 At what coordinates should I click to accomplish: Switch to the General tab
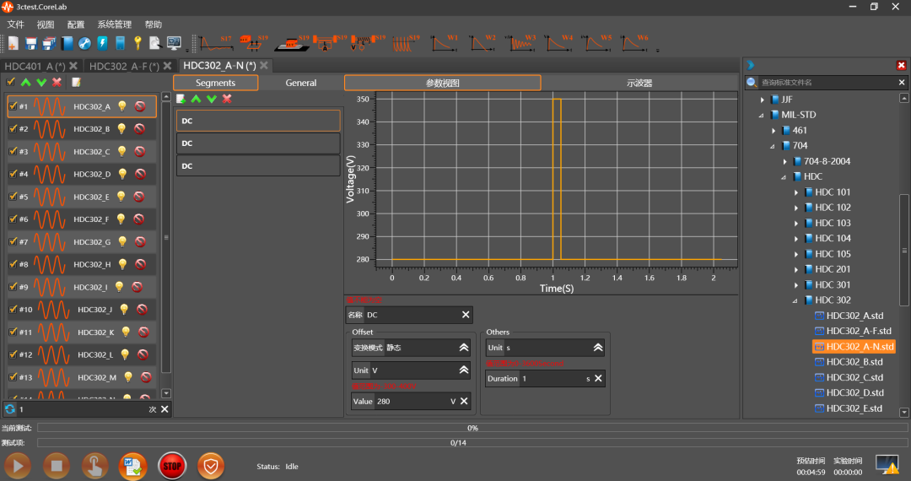(x=301, y=83)
